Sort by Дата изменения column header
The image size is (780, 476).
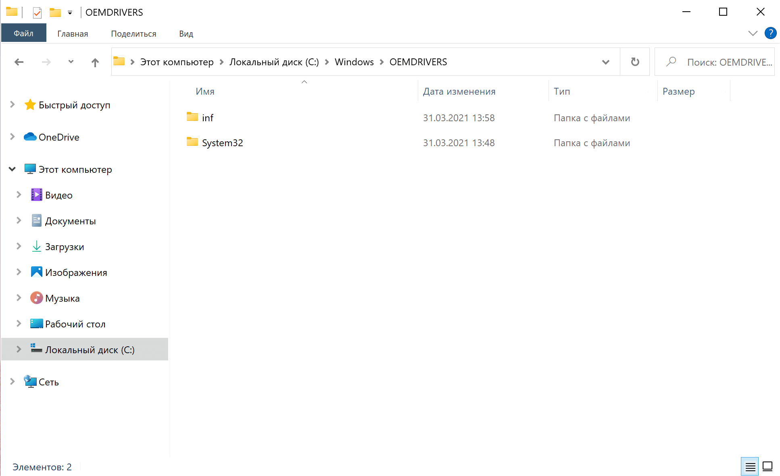459,91
